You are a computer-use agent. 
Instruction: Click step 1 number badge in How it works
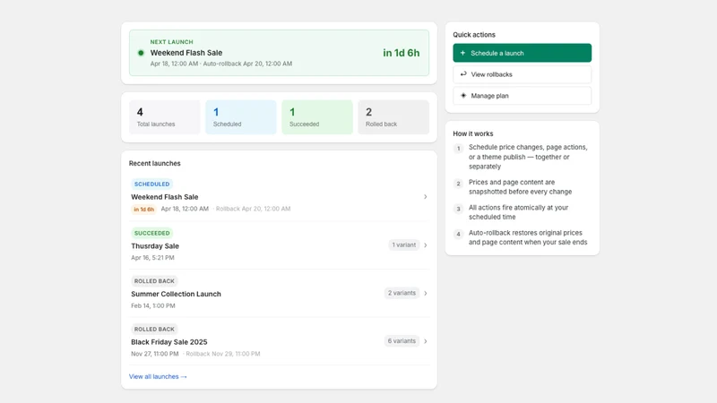tap(458, 149)
